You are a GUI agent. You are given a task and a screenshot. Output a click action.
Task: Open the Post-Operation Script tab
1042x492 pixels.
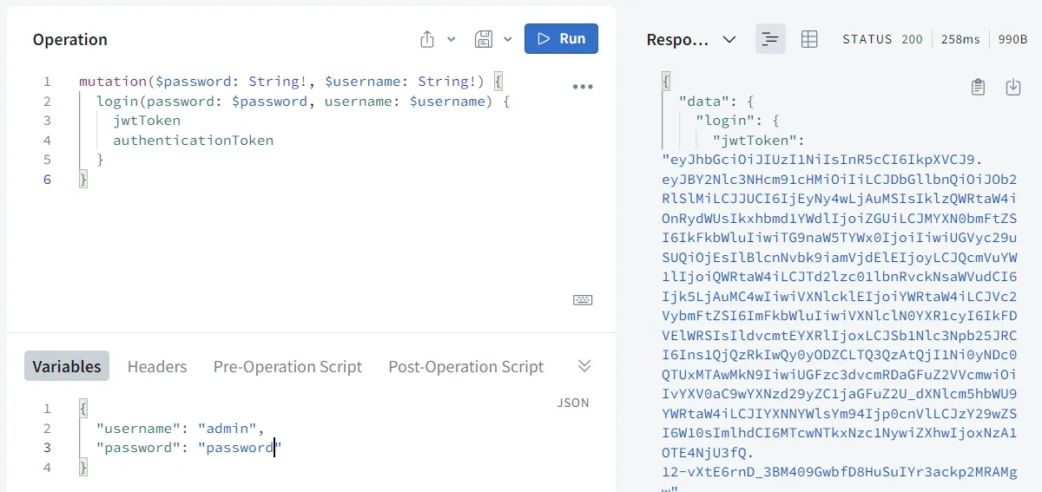[466, 366]
